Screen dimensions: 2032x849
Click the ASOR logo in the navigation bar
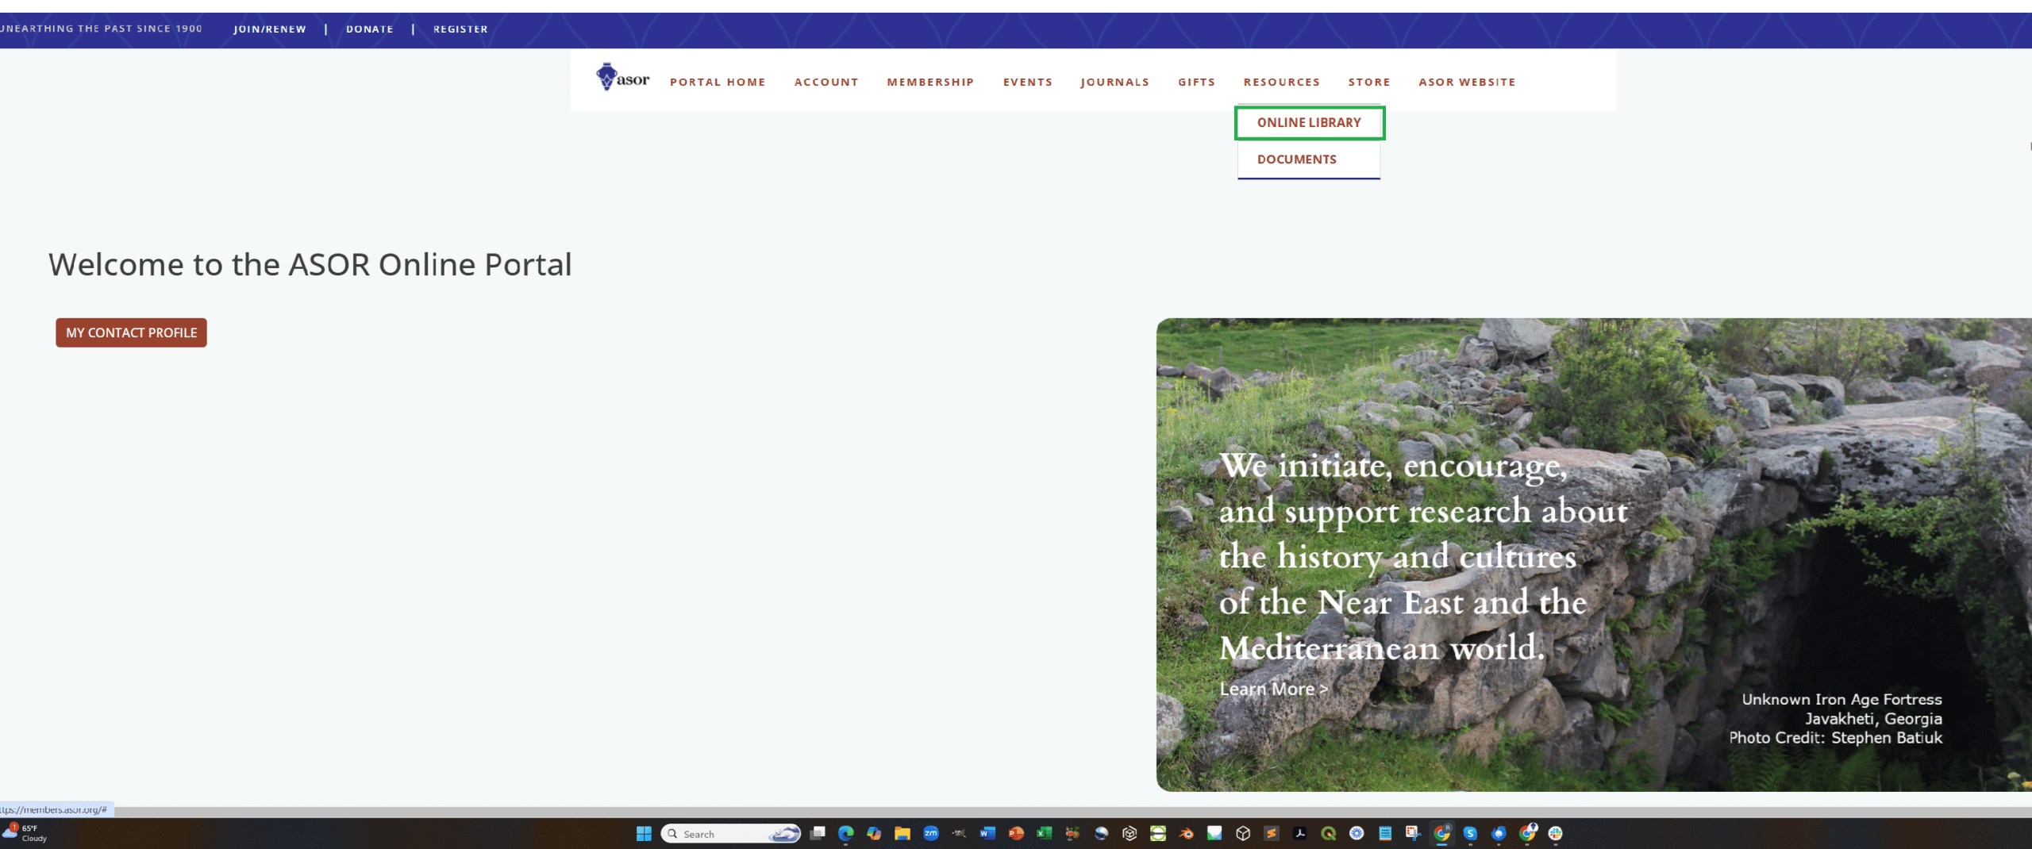click(622, 78)
